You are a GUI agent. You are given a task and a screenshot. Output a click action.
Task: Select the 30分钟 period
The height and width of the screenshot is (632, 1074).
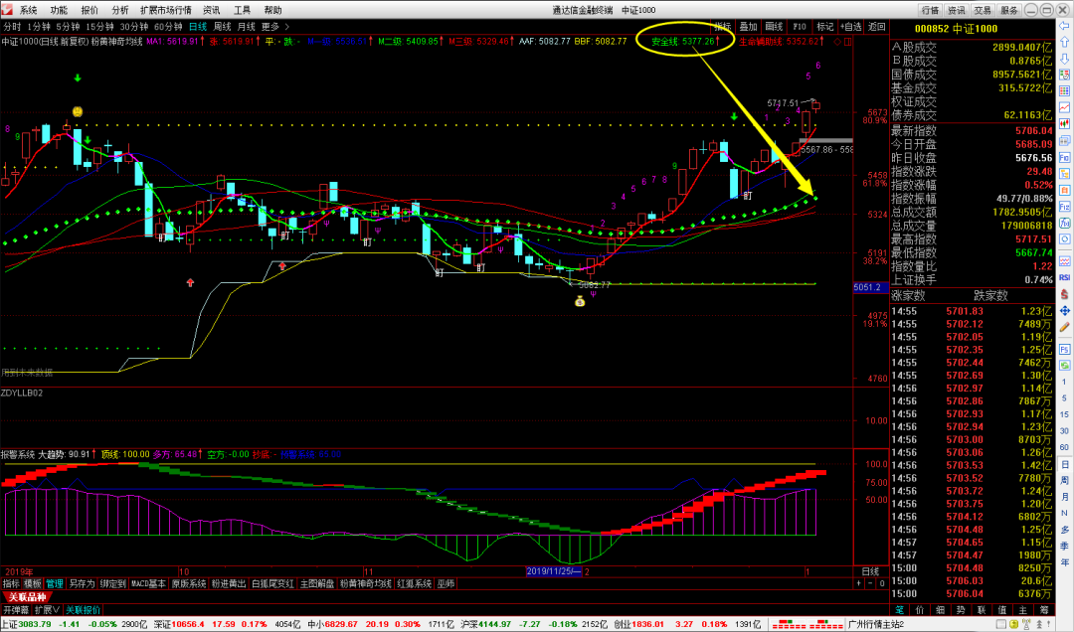click(x=133, y=27)
